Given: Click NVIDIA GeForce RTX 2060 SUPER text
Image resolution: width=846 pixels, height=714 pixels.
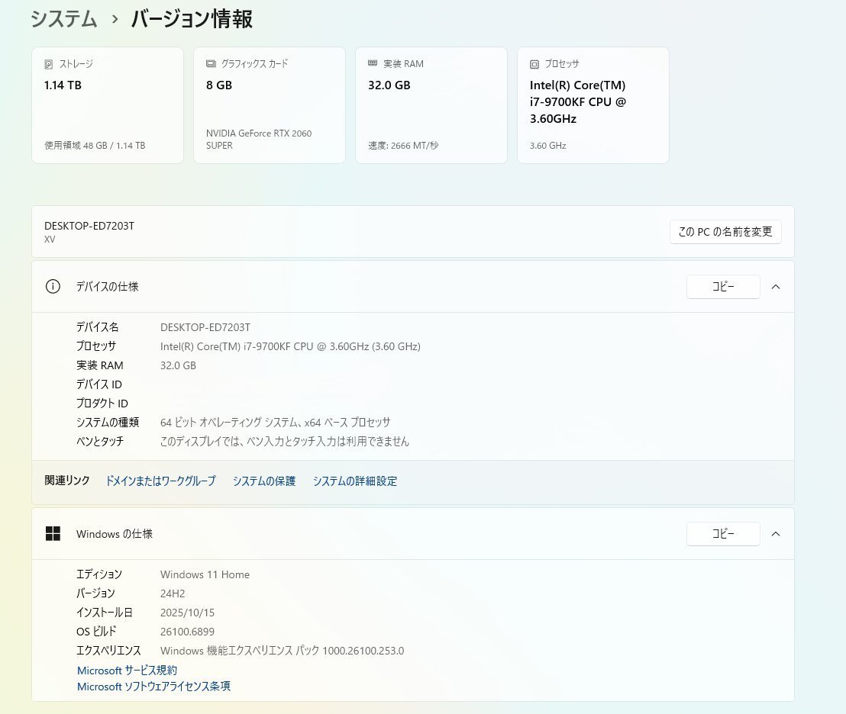Looking at the screenshot, I should click(x=259, y=139).
